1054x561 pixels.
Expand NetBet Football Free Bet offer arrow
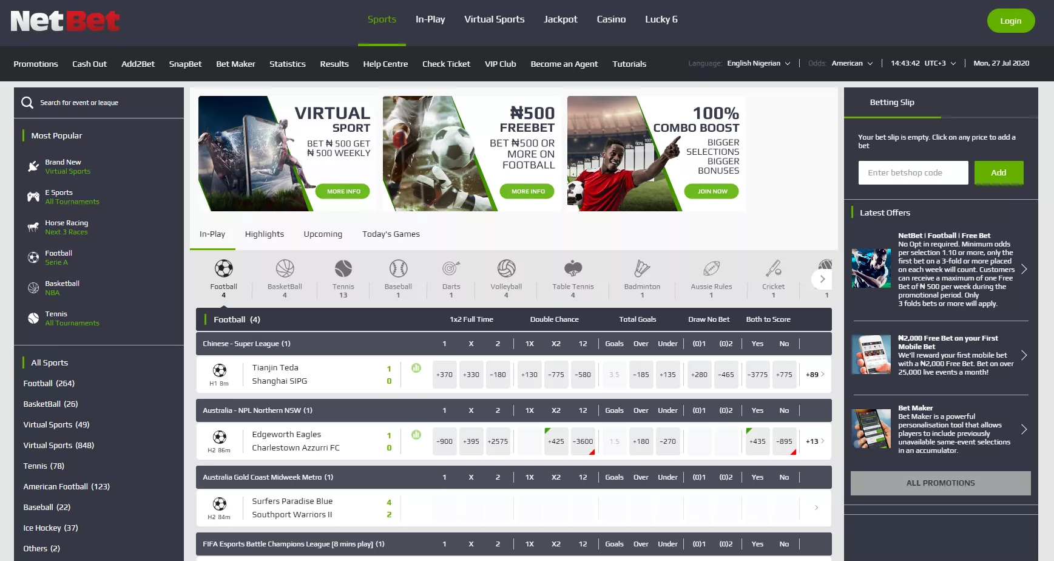click(x=1024, y=269)
